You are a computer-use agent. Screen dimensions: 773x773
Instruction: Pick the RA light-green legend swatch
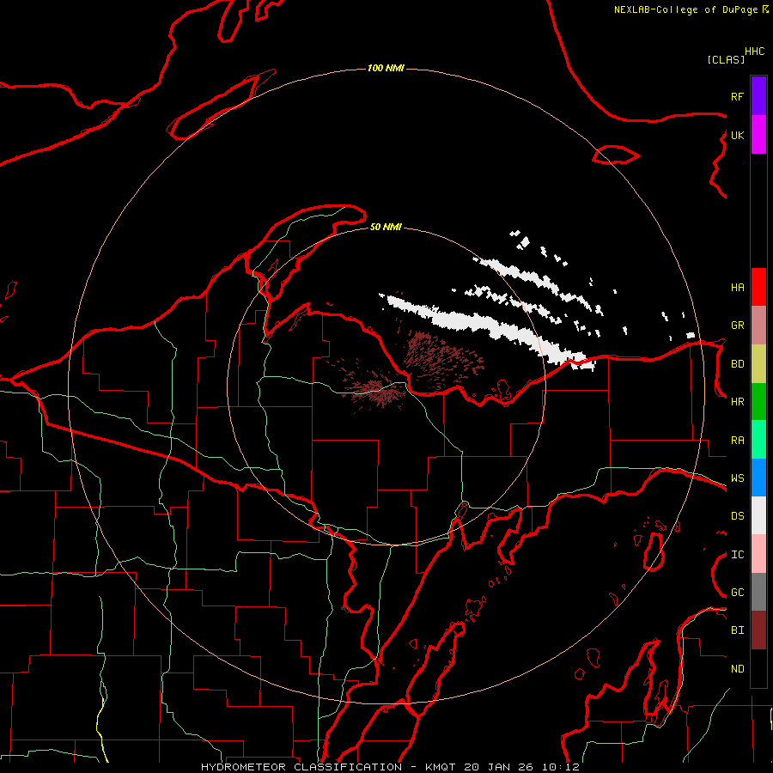coord(758,440)
